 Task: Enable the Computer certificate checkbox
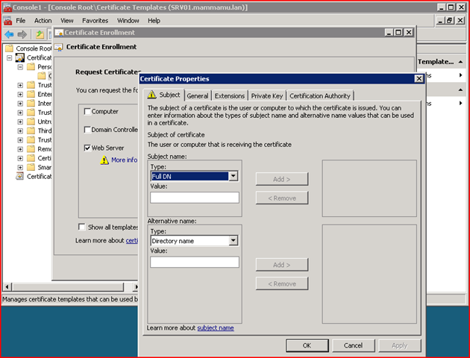click(87, 111)
